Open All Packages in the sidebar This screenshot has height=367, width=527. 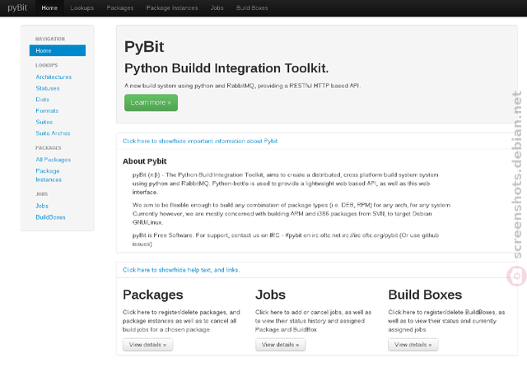coord(54,160)
